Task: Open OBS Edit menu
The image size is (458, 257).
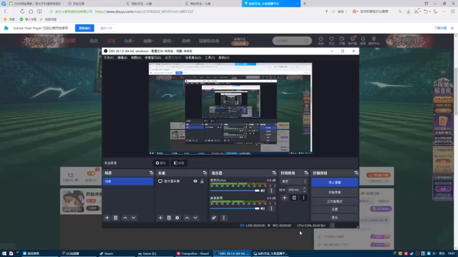Action: tap(122, 58)
